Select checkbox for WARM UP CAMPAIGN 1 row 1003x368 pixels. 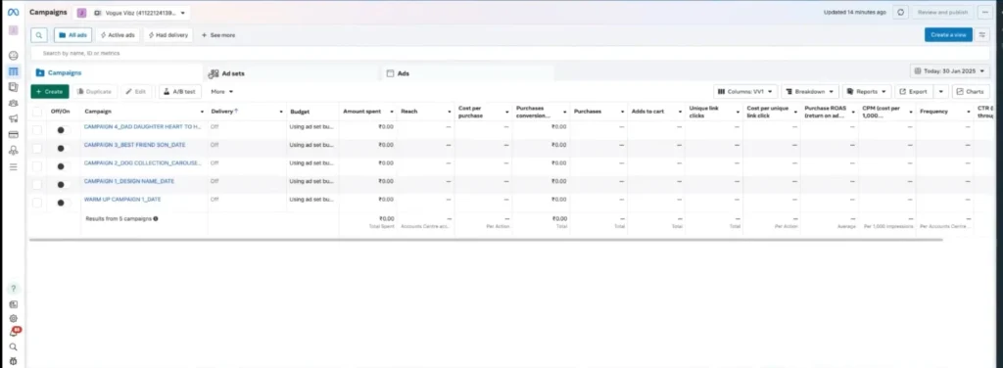(x=37, y=203)
